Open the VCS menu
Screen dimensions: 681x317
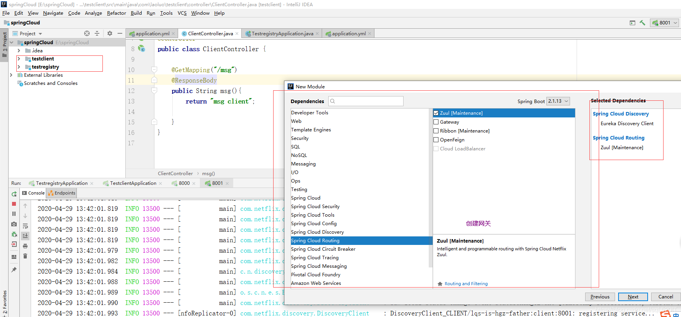(182, 13)
